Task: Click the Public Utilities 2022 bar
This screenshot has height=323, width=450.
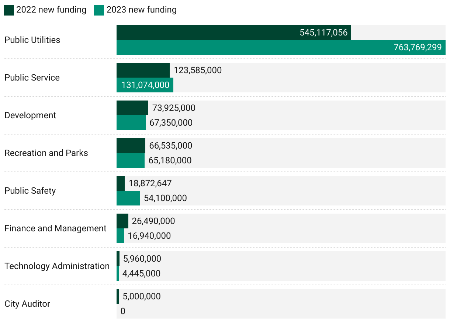Action: point(233,33)
